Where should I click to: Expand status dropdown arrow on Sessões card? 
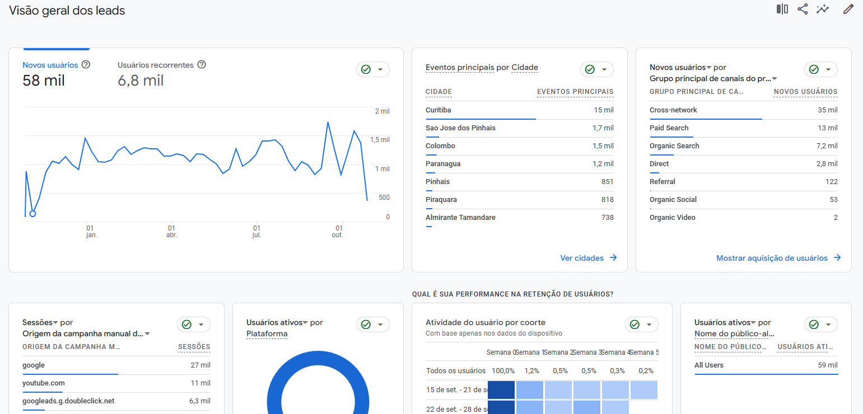pyautogui.click(x=201, y=324)
